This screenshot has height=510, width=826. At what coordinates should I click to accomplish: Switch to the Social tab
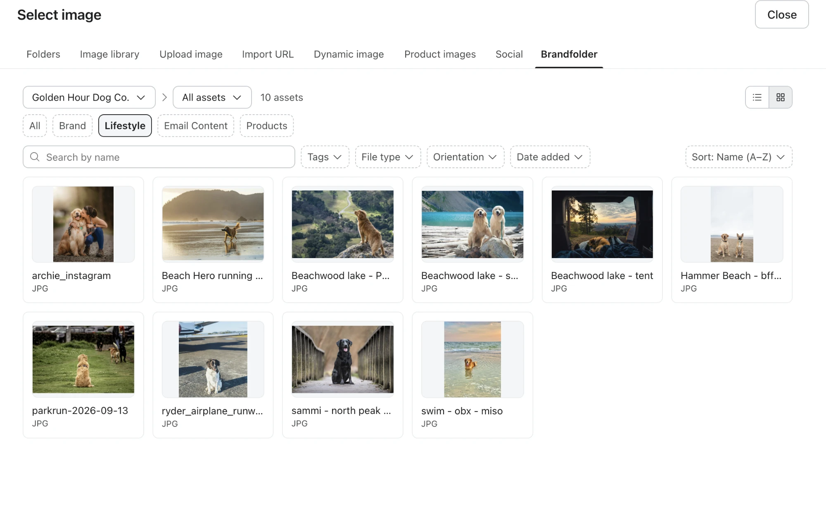[x=509, y=54]
